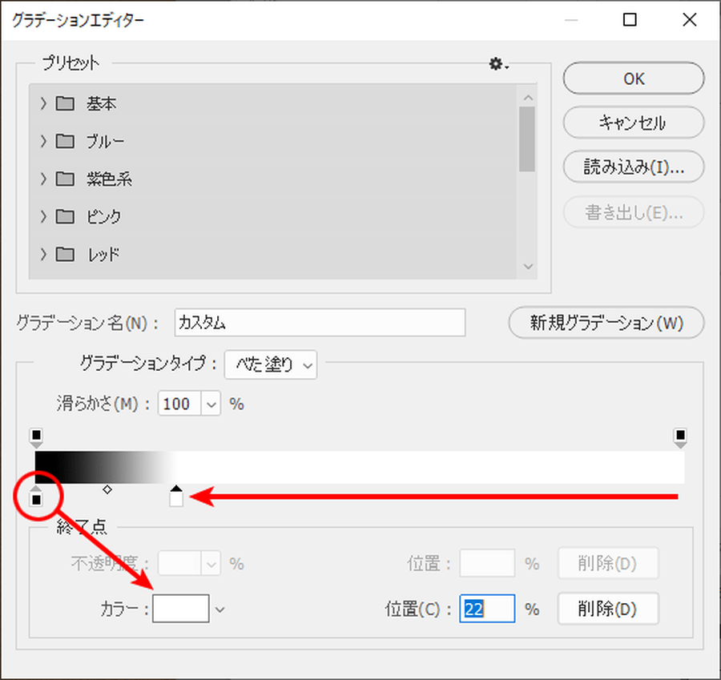Screen dimensions: 721x680
Task: Select the white color stop below gradient
Action: click(176, 496)
